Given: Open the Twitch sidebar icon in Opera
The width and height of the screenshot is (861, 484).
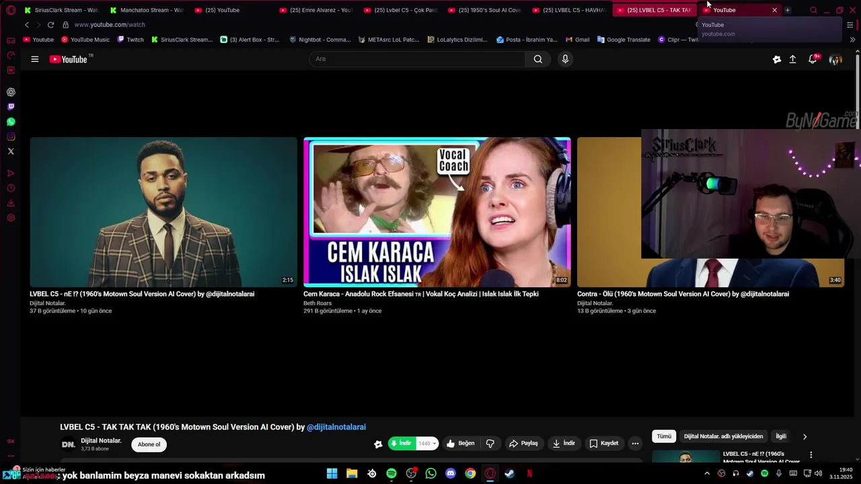Looking at the screenshot, I should pyautogui.click(x=11, y=107).
